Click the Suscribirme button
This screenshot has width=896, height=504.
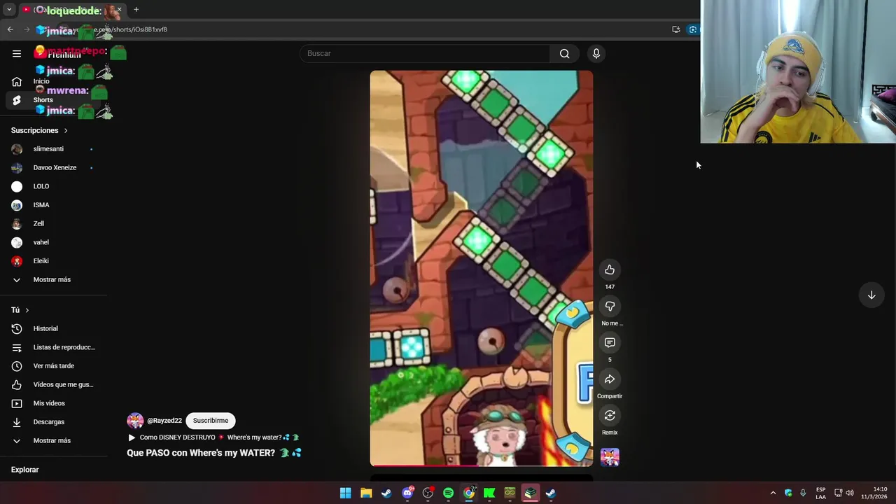coord(211,421)
